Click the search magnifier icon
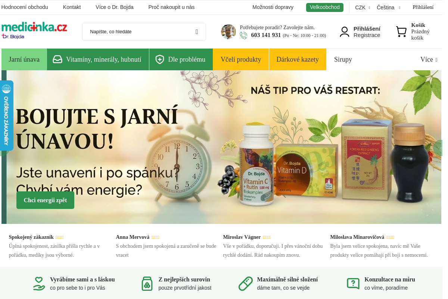448x299 pixels. pyautogui.click(x=197, y=32)
